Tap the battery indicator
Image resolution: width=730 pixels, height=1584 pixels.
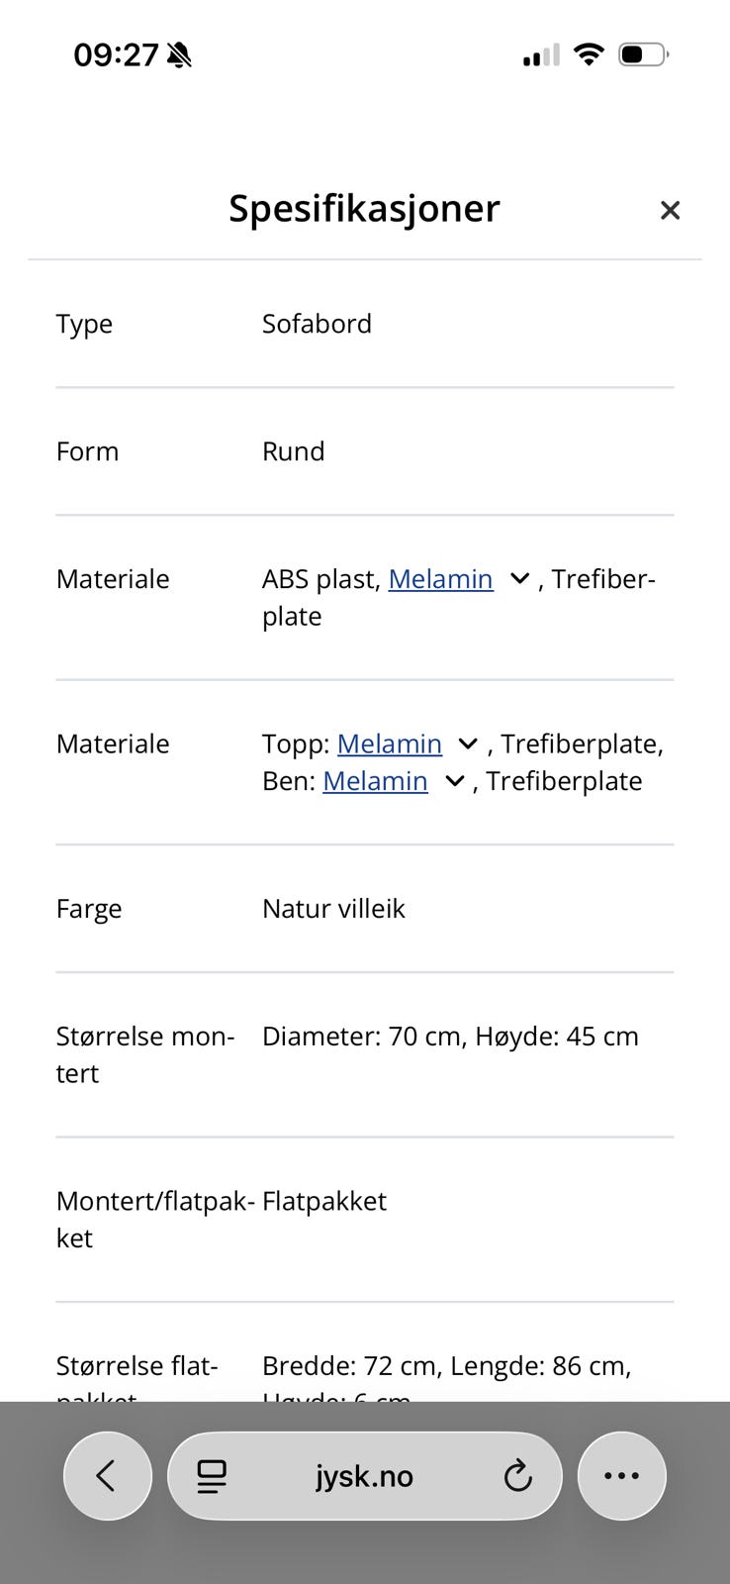click(643, 54)
